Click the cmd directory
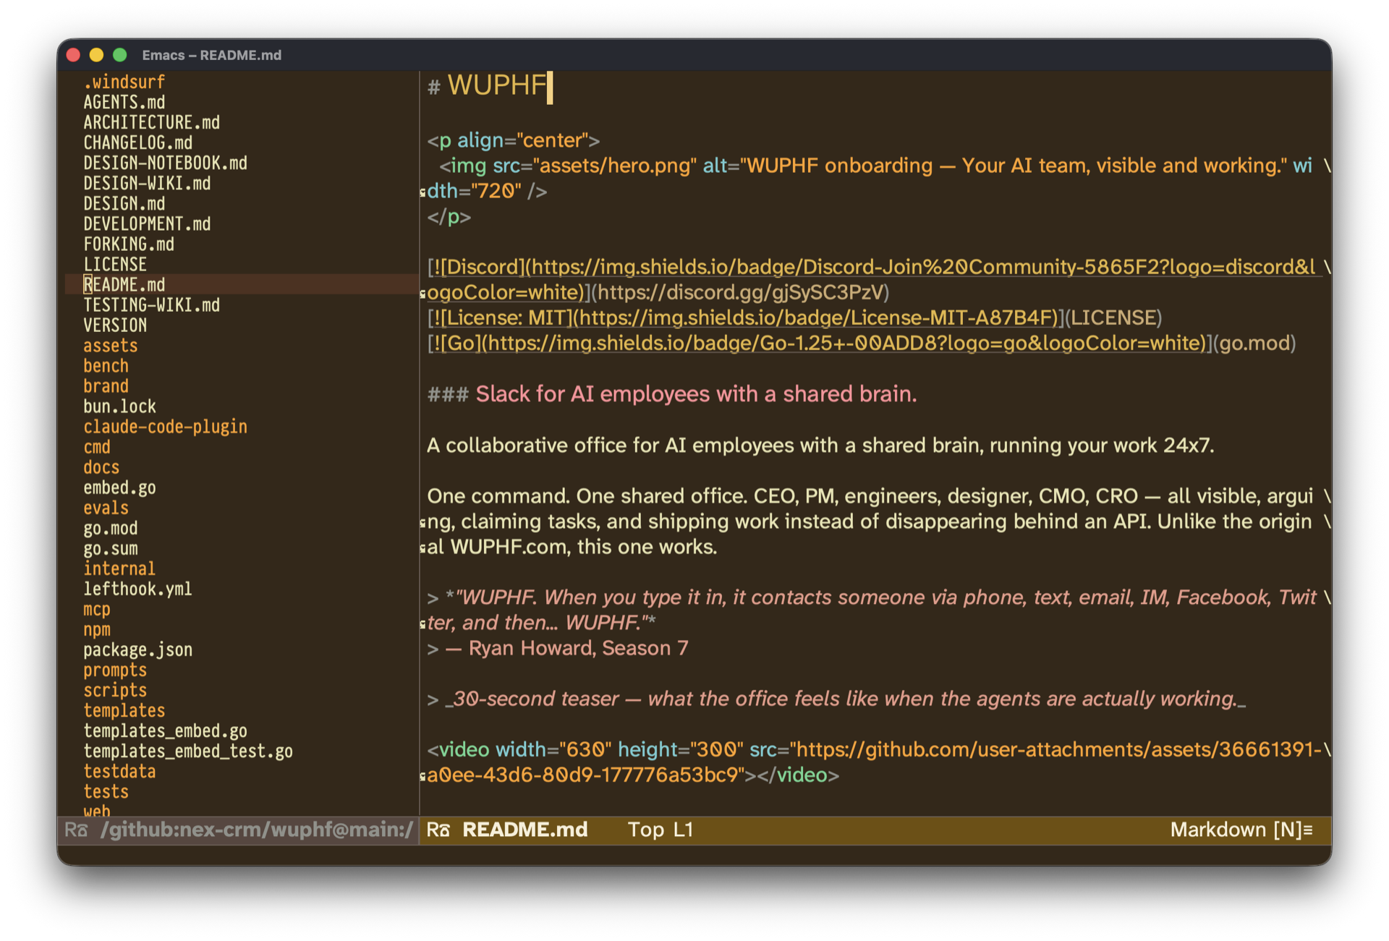 point(97,446)
